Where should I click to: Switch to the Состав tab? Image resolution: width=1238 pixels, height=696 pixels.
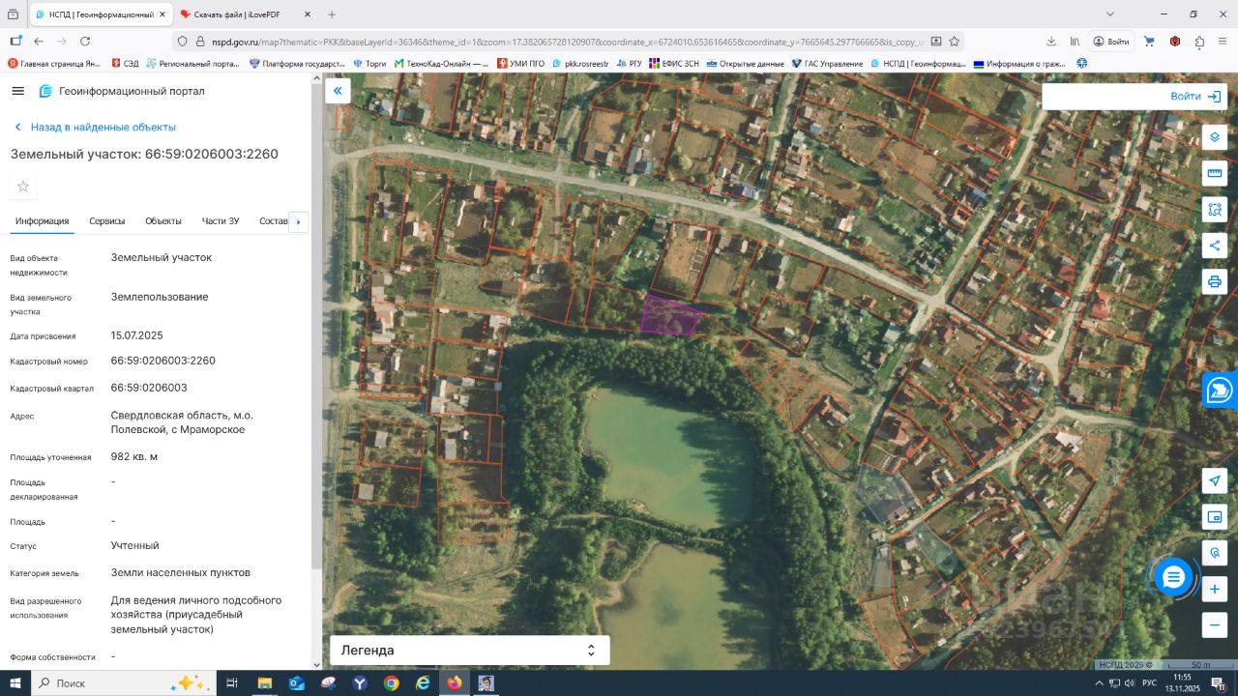point(274,221)
